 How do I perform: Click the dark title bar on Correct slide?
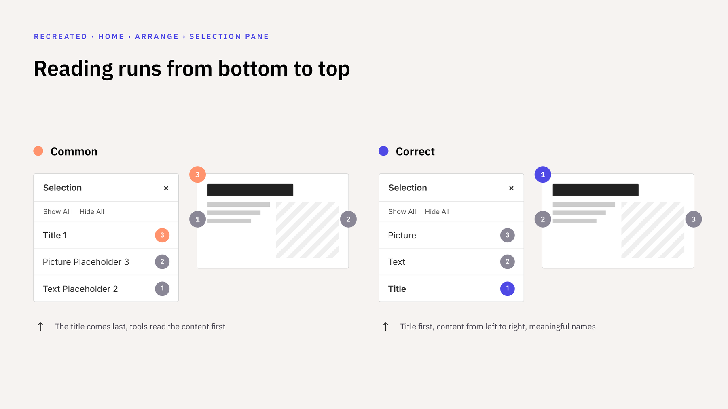point(595,190)
